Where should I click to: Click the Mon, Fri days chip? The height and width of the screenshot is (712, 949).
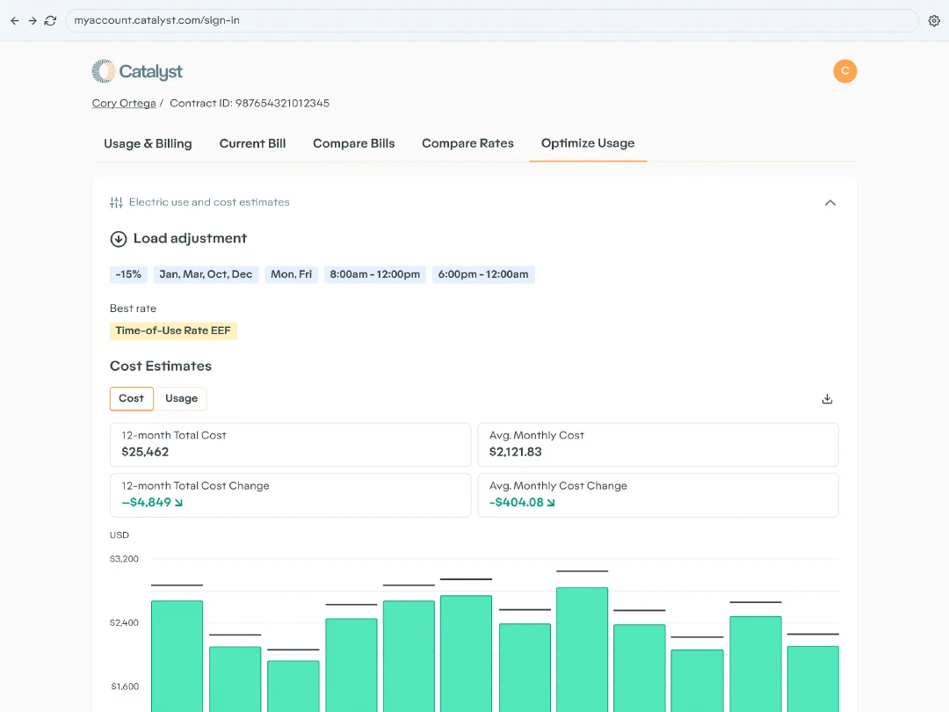click(x=291, y=274)
